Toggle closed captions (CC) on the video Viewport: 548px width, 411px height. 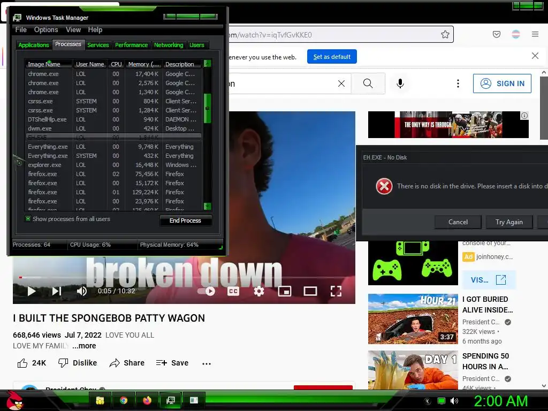[x=233, y=291]
